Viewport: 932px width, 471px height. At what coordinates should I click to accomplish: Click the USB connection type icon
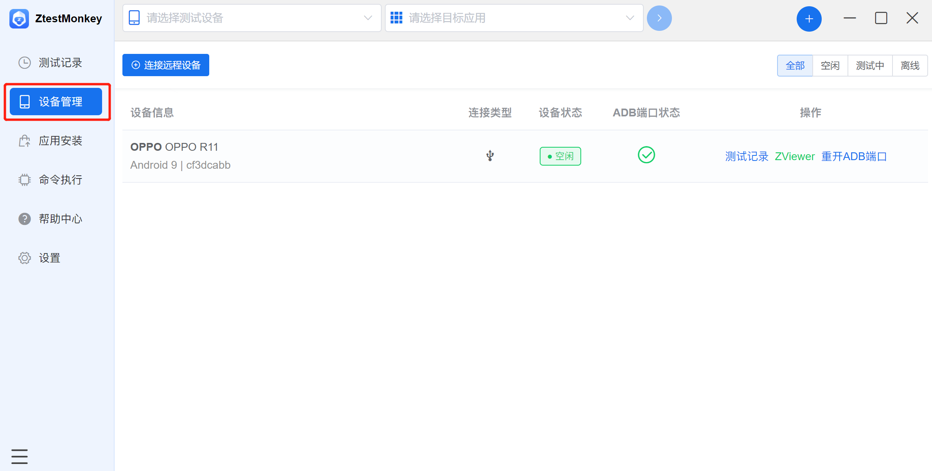pyautogui.click(x=490, y=156)
